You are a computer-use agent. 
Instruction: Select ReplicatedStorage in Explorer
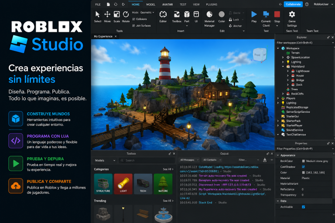tap(297, 107)
